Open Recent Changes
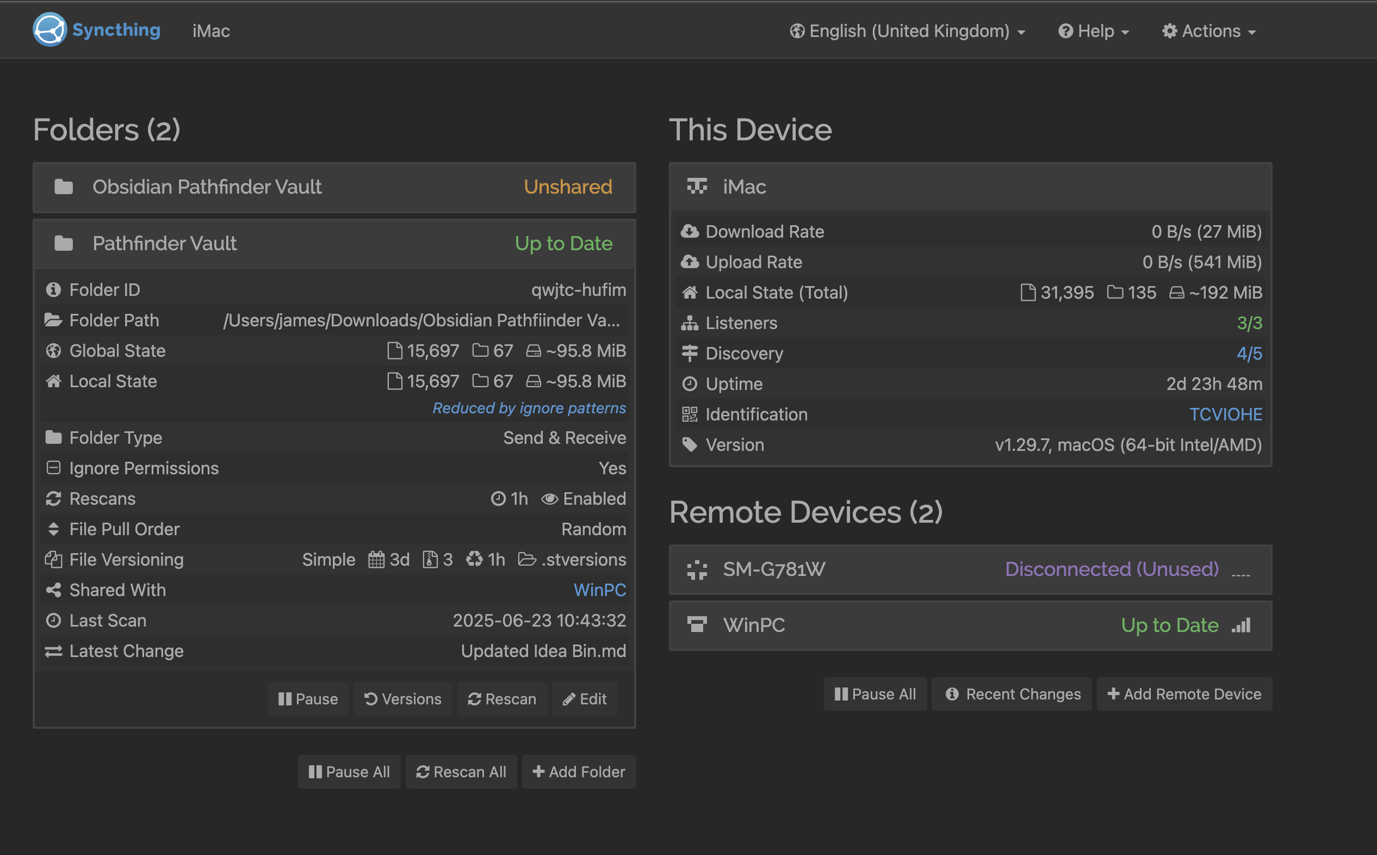 coord(1012,695)
